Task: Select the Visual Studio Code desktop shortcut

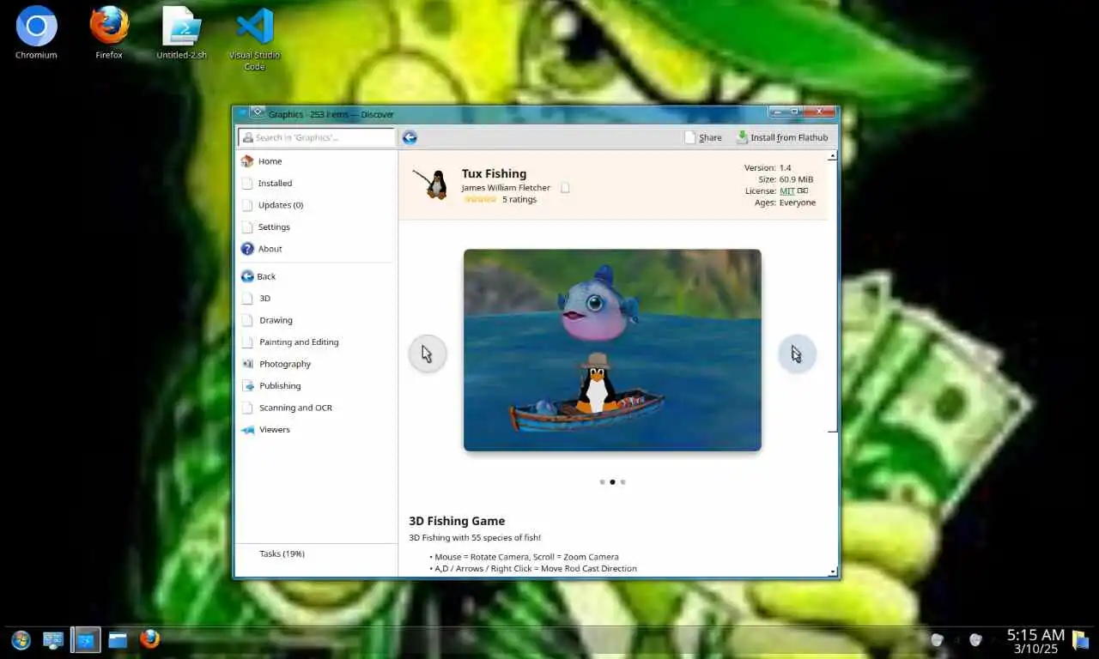Action: 255,39
